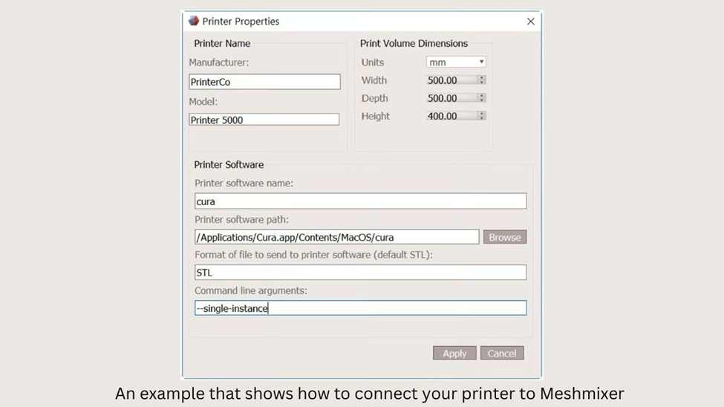Screen dimensions: 724x407
Task: Click the Manufacturer field containing PrinterCo
Action: (264, 82)
